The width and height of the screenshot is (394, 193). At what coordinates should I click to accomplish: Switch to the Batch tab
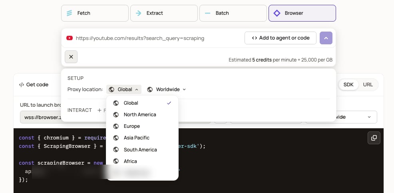click(233, 13)
